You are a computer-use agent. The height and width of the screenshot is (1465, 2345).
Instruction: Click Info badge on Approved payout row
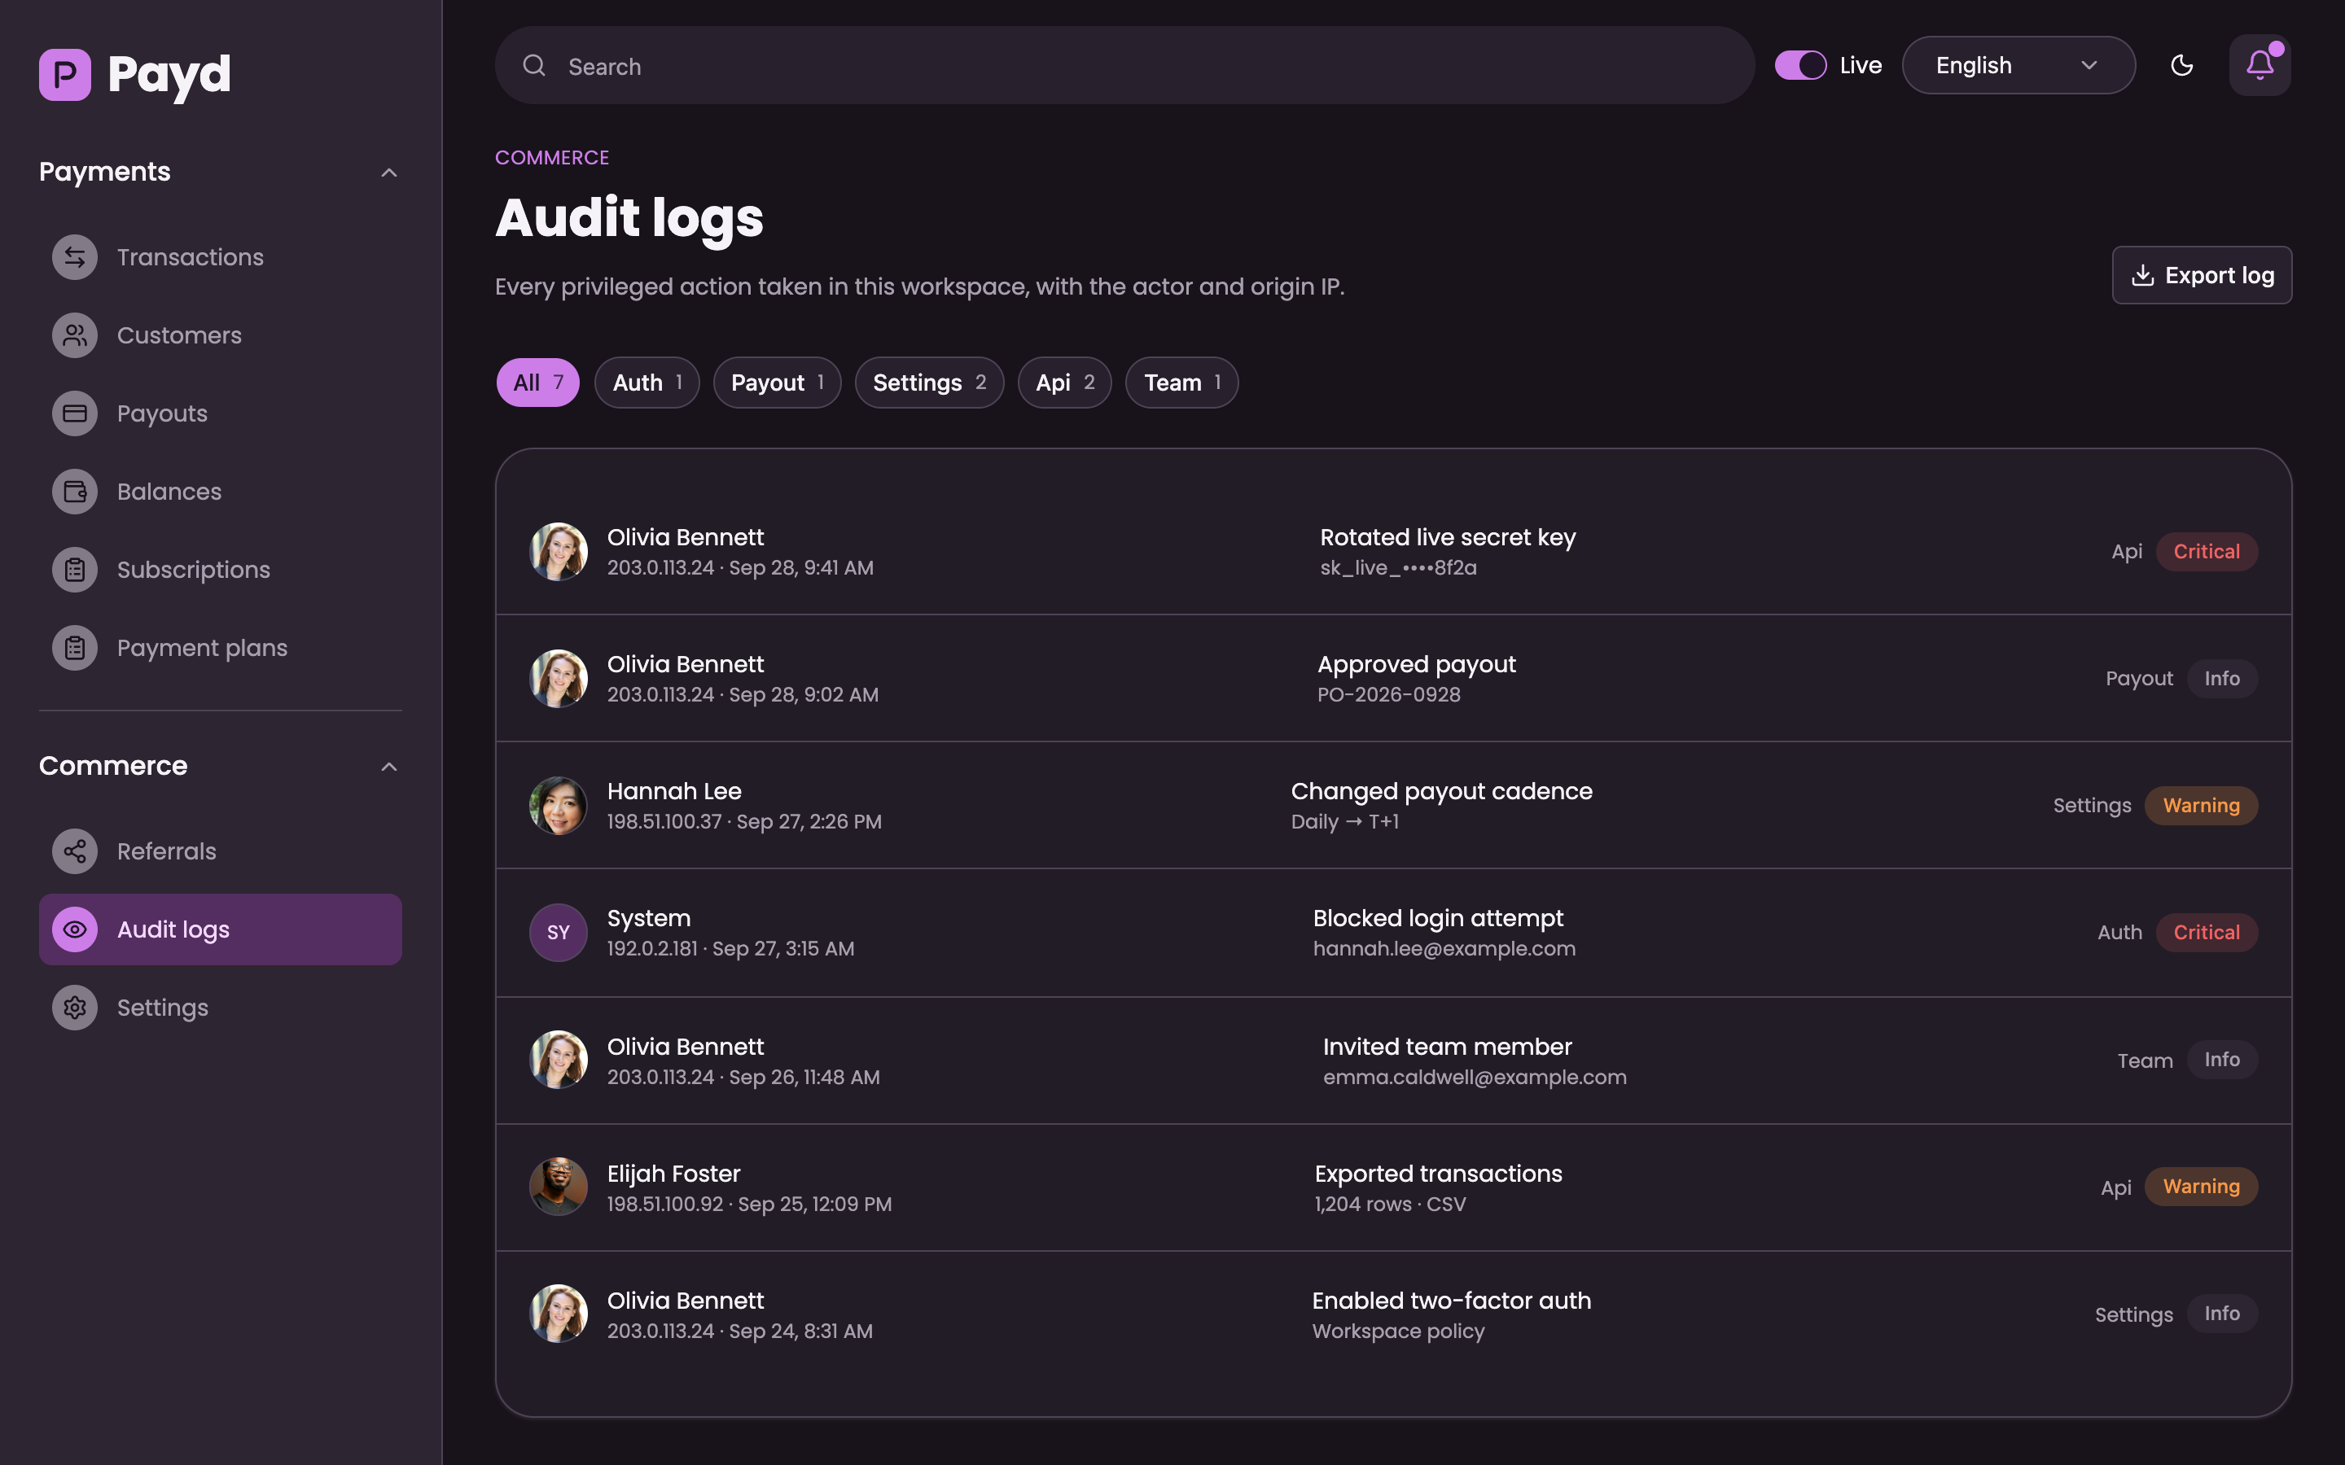point(2222,678)
